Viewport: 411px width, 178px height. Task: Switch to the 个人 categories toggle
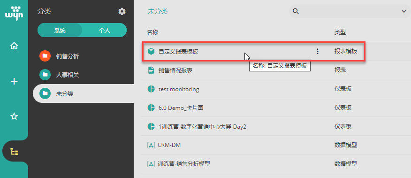104,30
